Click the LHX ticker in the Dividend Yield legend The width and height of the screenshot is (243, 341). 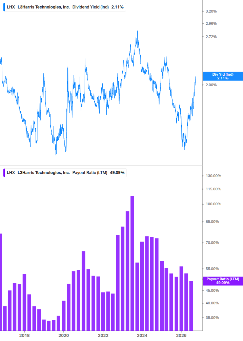11,7
